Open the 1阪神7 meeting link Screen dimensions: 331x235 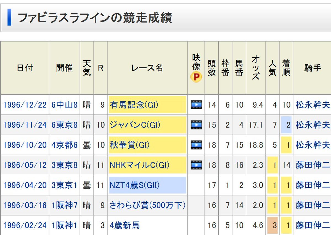click(x=64, y=205)
